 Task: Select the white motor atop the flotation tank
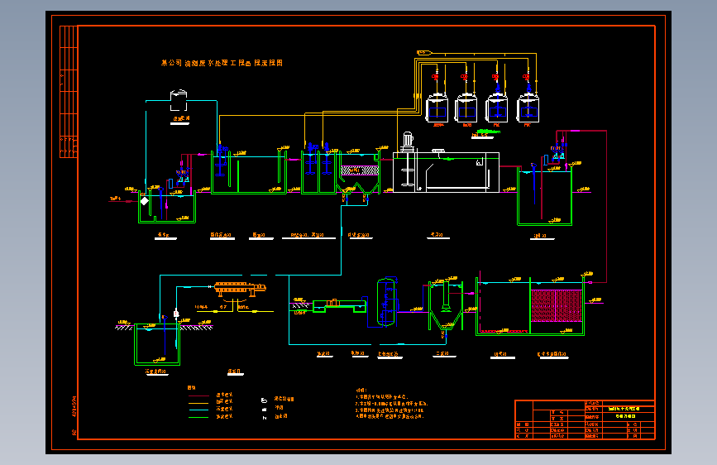click(x=408, y=141)
